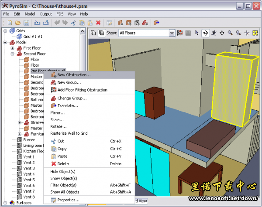Choose Hide Object(s) in context menu
The width and height of the screenshot is (262, 207).
tap(90, 172)
